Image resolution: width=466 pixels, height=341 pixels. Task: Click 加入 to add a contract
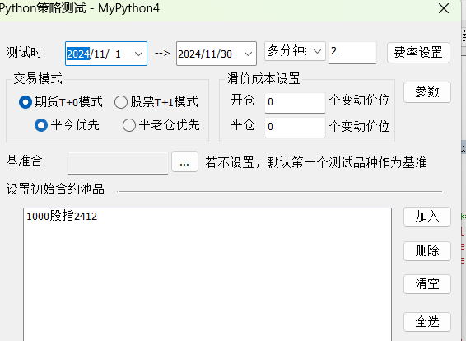(427, 217)
